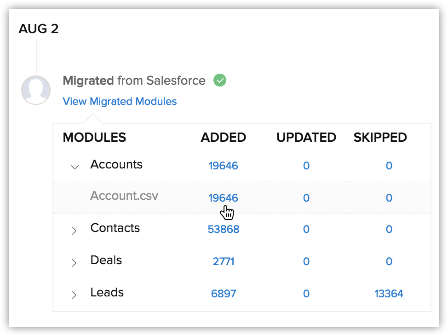
Task: Select the Contacts module name
Action: pyautogui.click(x=115, y=228)
